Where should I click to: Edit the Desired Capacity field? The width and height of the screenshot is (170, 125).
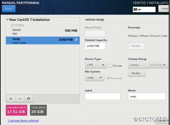point(95,46)
